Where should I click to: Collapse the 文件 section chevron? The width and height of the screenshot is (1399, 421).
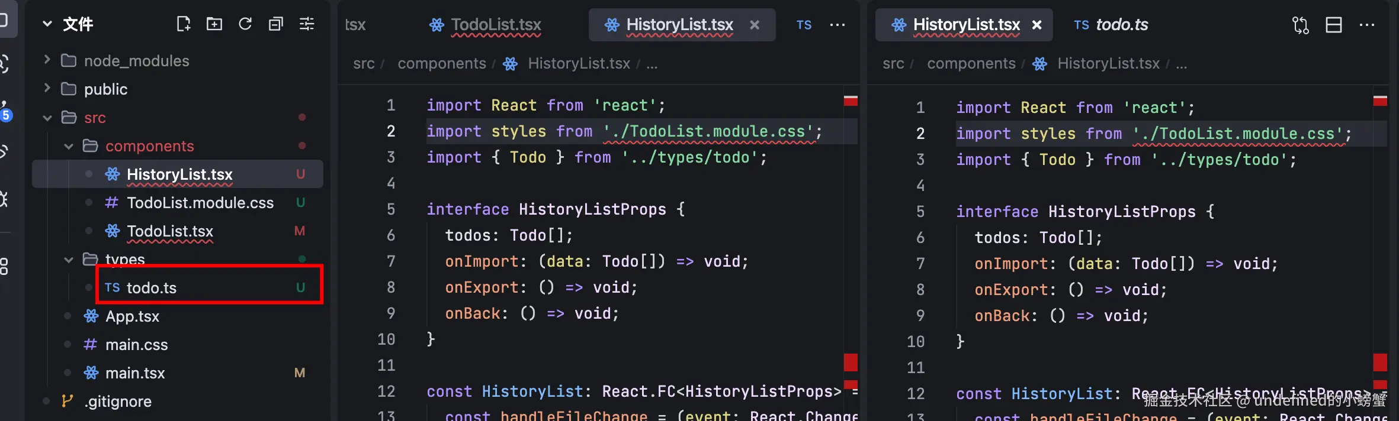pos(47,24)
